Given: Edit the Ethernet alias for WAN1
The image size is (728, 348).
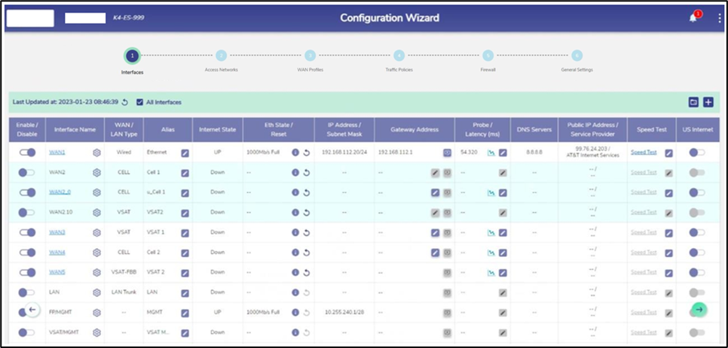Looking at the screenshot, I should coord(185,153).
